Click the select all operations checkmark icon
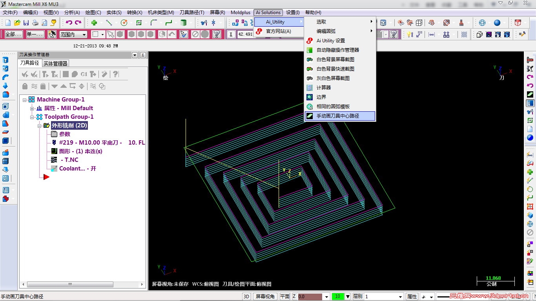Image resolution: width=536 pixels, height=301 pixels. [25, 74]
